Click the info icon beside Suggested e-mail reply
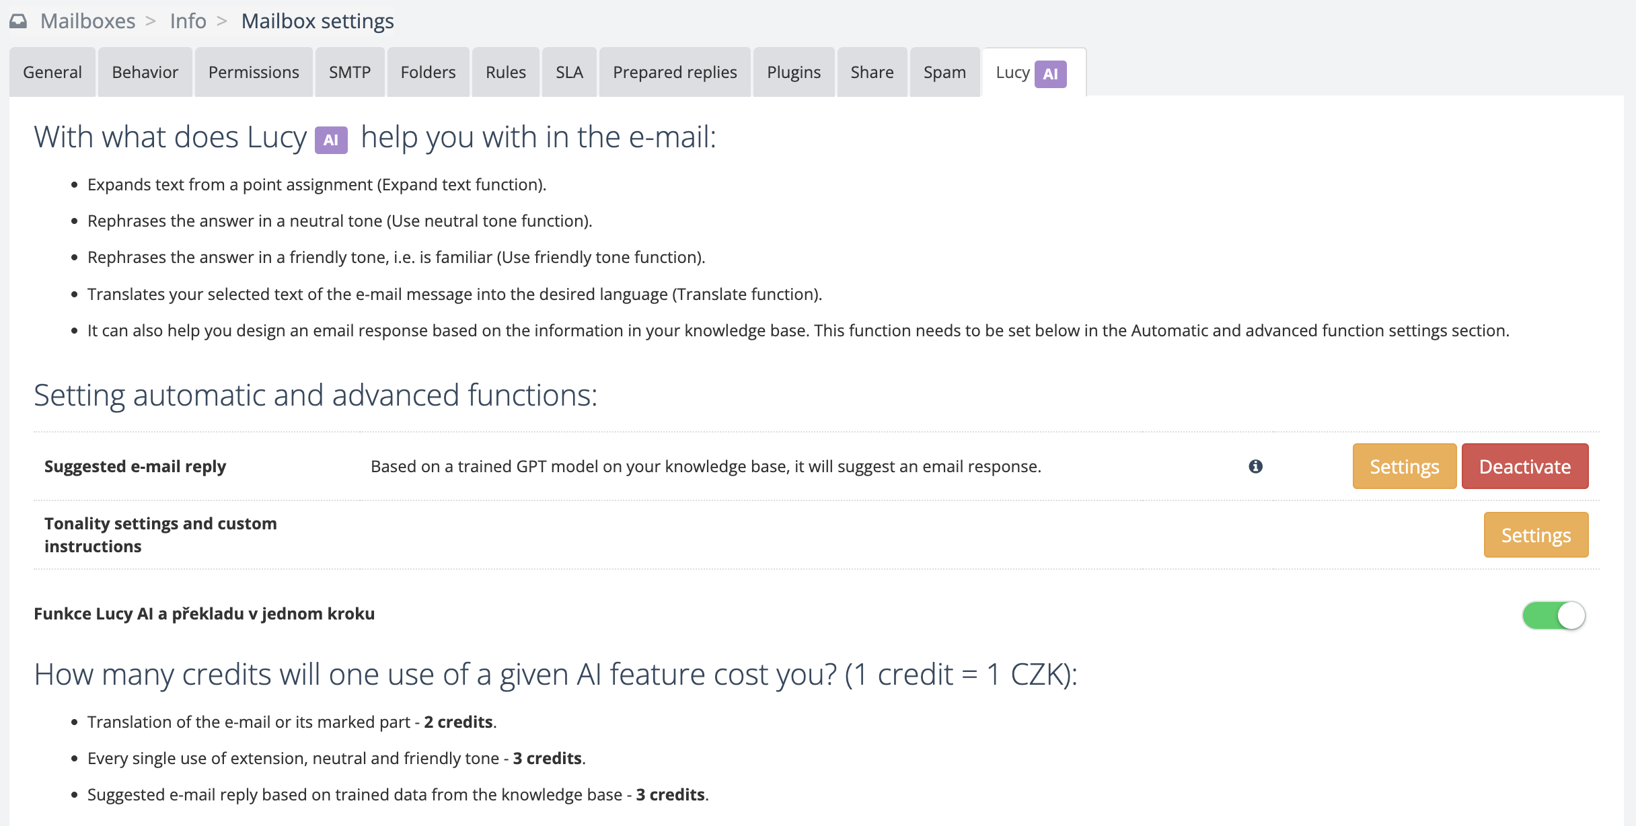This screenshot has width=1636, height=826. [1255, 466]
